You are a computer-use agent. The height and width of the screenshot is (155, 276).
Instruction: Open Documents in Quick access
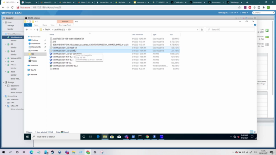point(36,47)
